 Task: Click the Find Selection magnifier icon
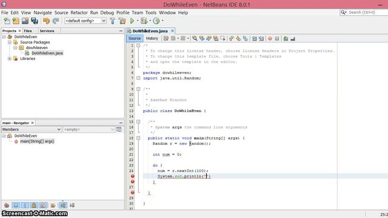click(195, 39)
